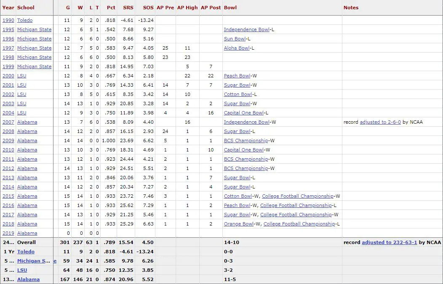Open the 2000 year link
The image size is (443, 284).
tap(8, 76)
